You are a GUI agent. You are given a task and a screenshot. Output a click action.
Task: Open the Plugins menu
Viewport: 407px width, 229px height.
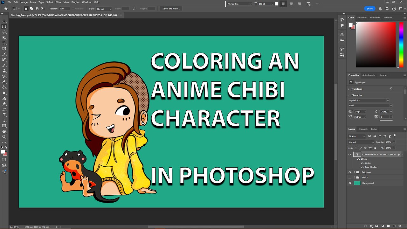[75, 2]
